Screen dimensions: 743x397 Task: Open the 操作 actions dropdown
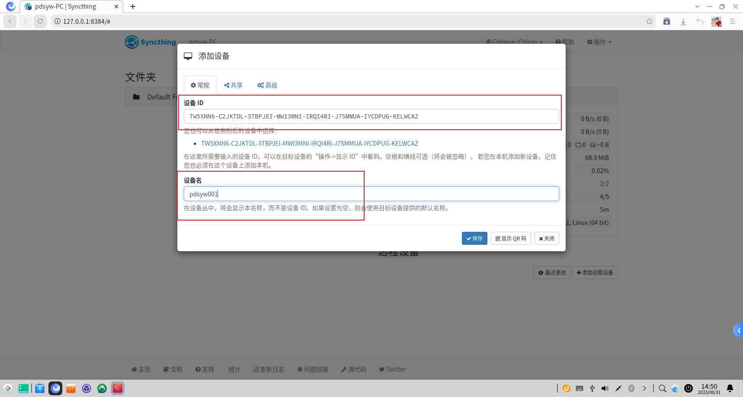pos(599,42)
